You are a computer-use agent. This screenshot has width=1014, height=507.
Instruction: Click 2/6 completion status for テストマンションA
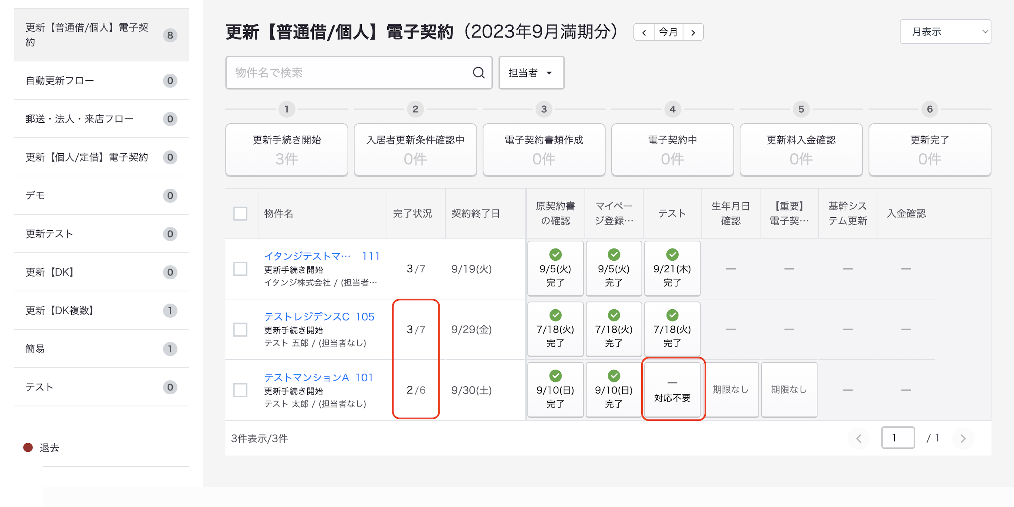click(416, 390)
